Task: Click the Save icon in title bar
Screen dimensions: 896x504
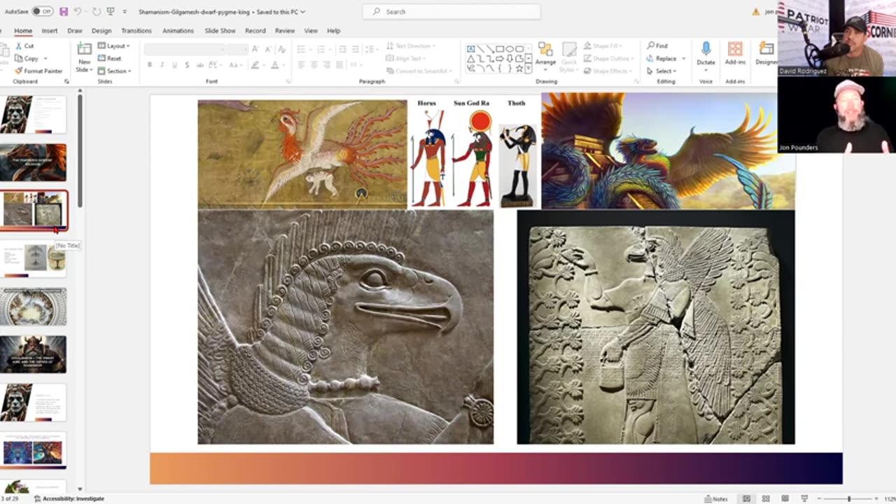Action: (64, 11)
